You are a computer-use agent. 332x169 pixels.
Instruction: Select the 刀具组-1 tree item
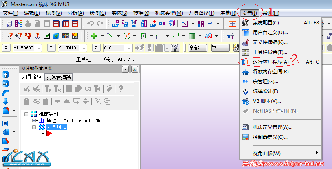[x=57, y=127]
